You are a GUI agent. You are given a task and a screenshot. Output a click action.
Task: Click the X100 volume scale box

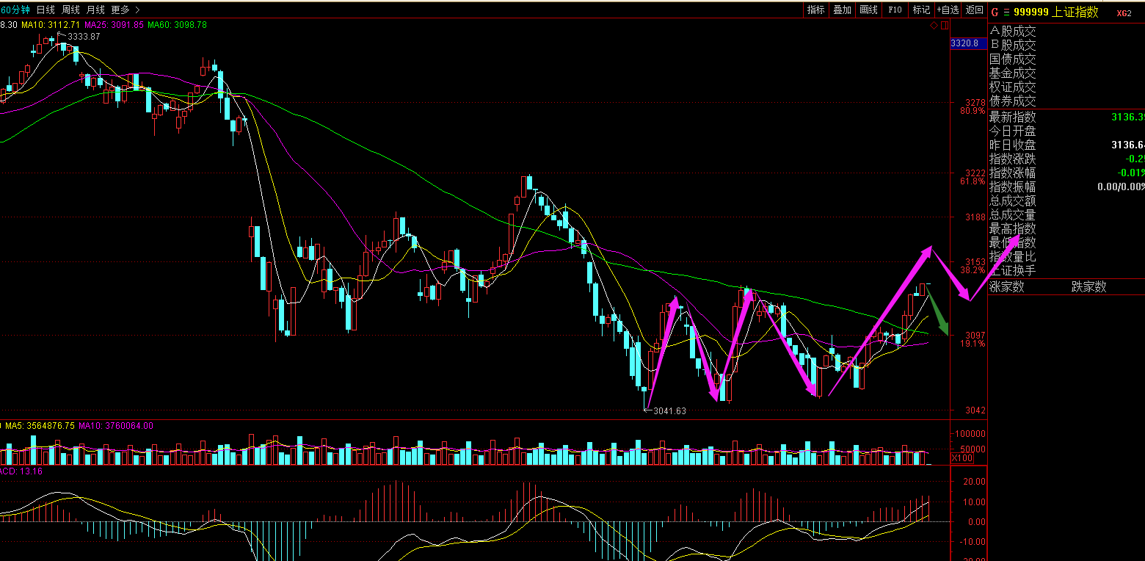962,458
